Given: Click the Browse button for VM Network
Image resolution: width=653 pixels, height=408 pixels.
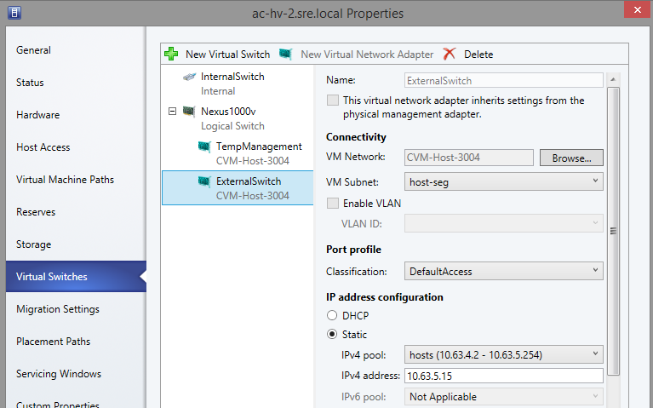Looking at the screenshot, I should (571, 158).
